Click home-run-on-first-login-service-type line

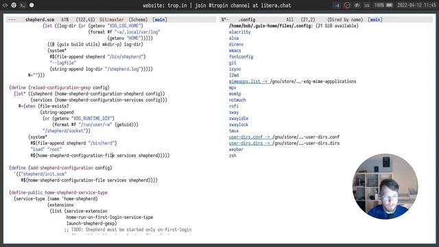point(110,217)
